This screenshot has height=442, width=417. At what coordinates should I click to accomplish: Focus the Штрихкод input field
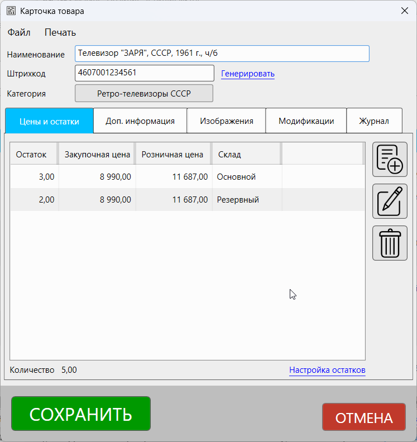pos(144,73)
